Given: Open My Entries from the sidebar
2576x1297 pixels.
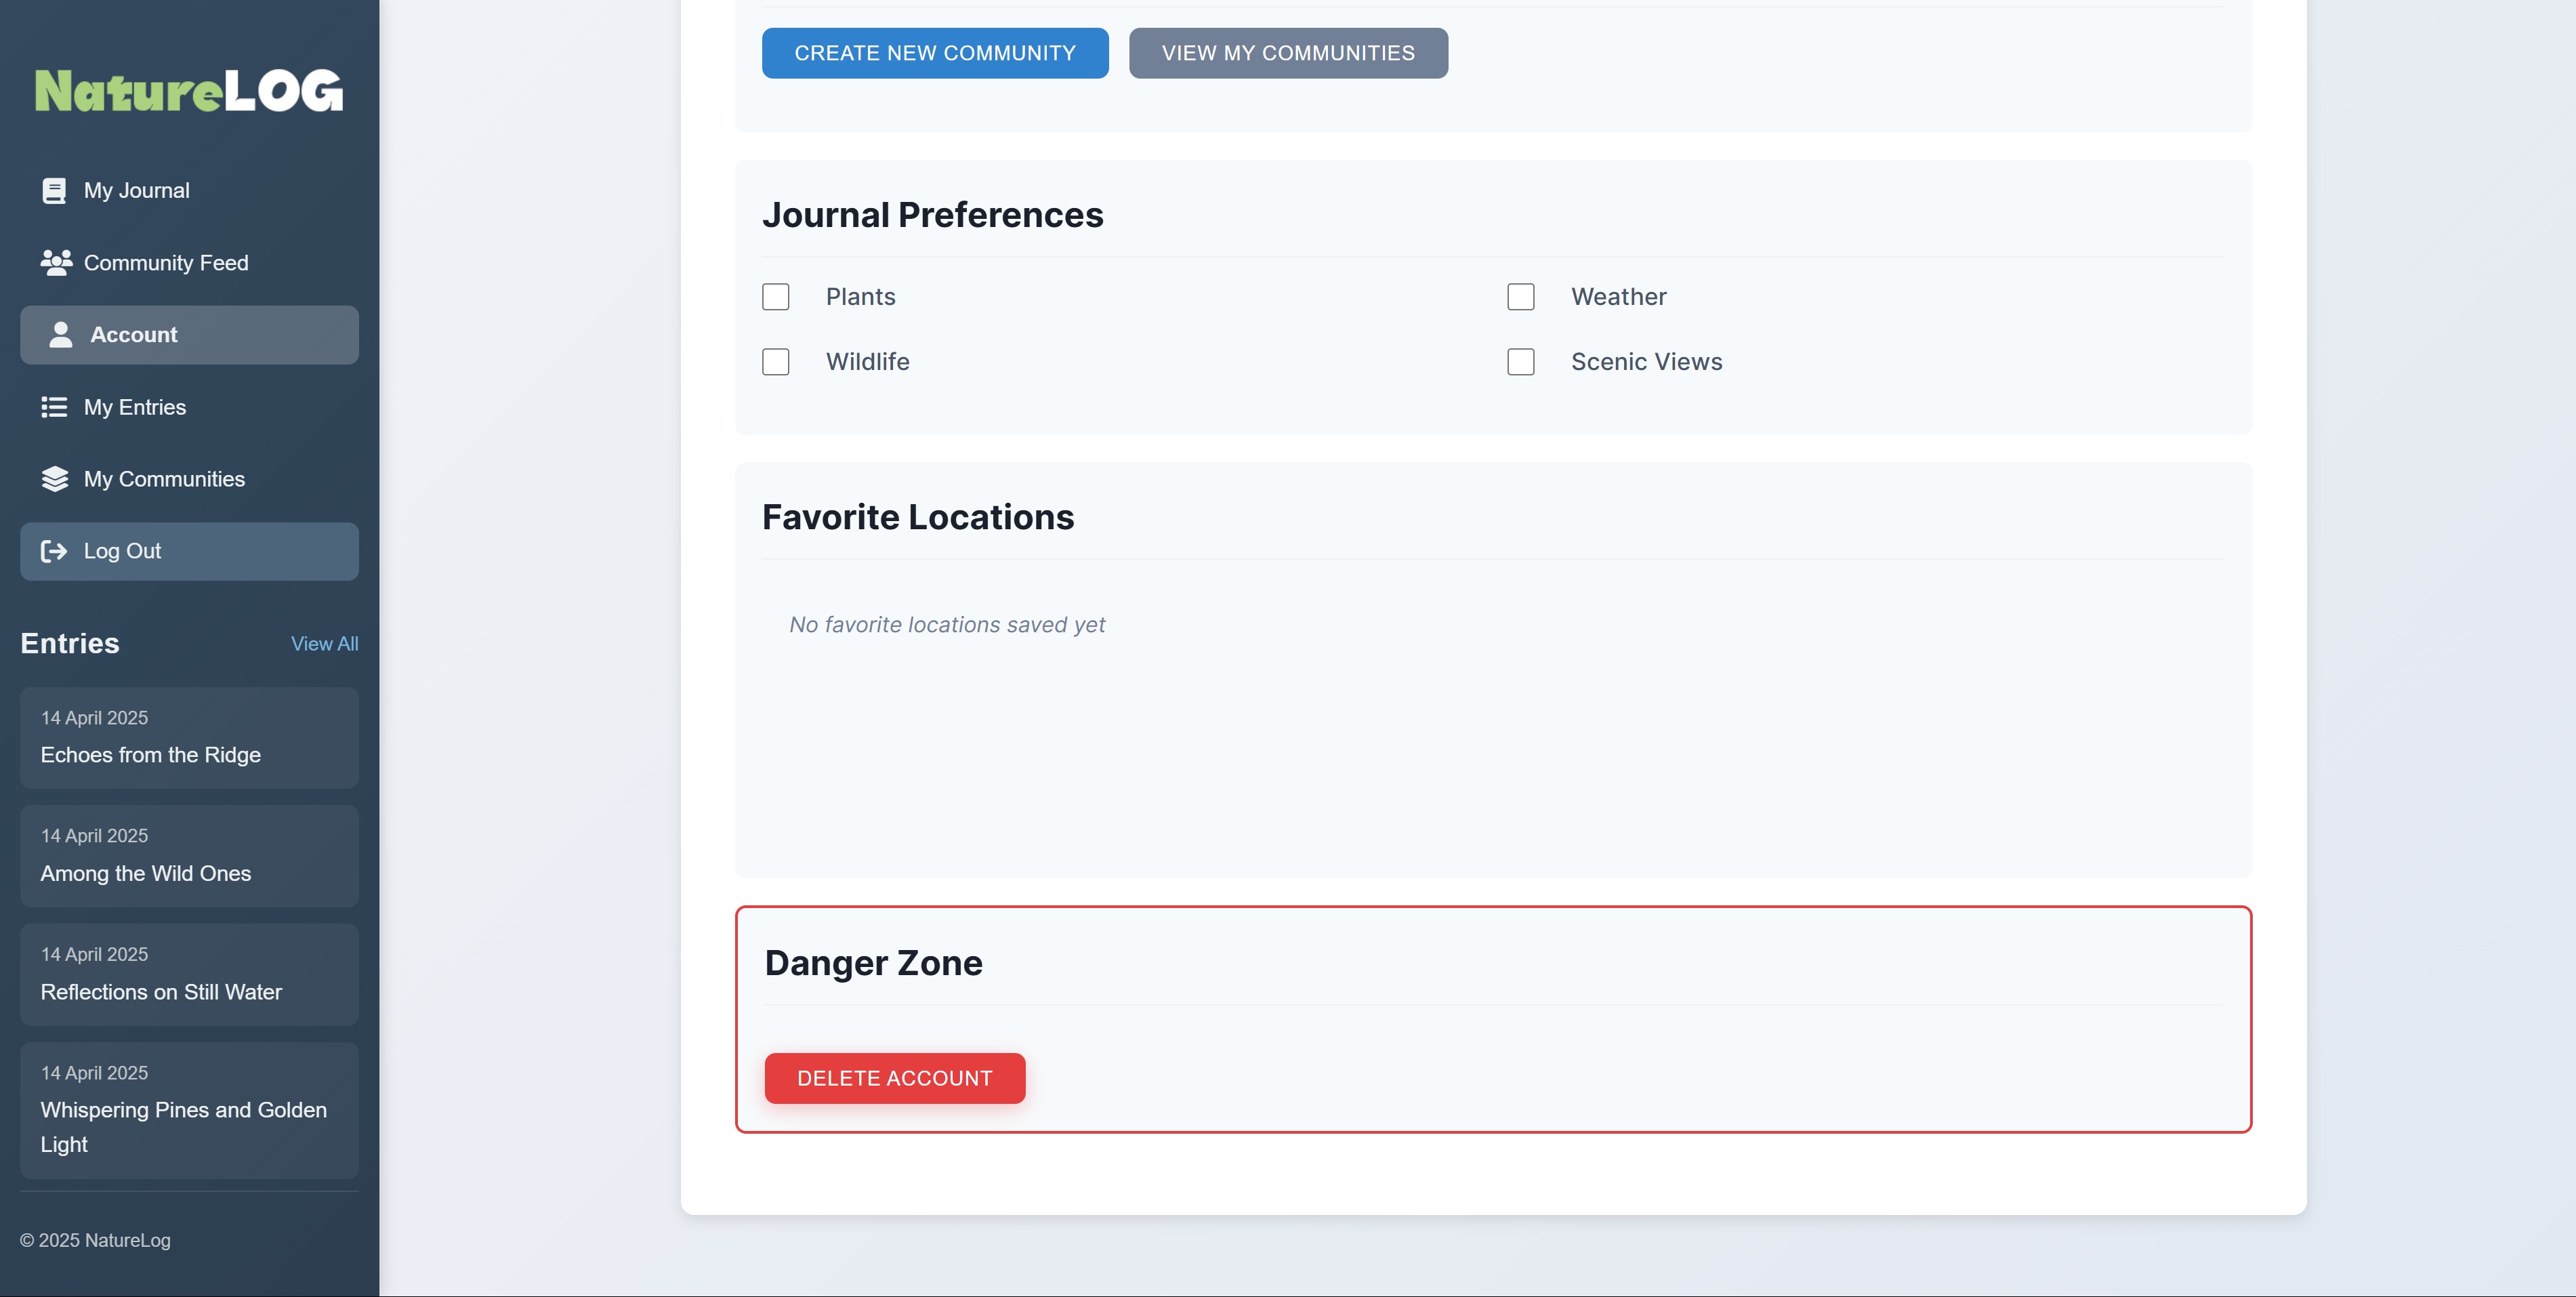Looking at the screenshot, I should [135, 407].
